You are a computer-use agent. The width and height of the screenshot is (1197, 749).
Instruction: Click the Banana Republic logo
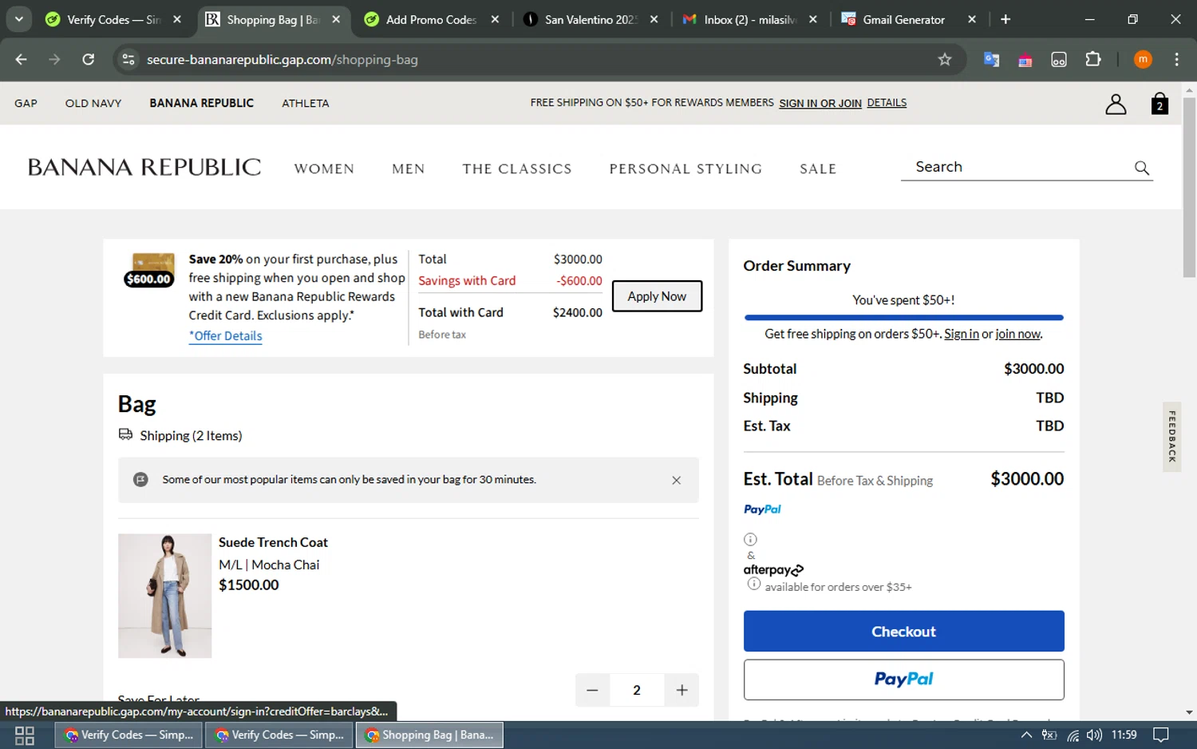click(x=144, y=168)
